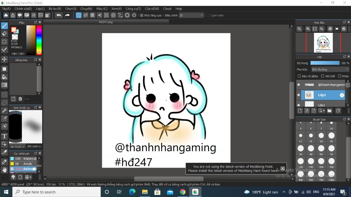Create a new layer in the Lớp panel

pyautogui.click(x=300, y=110)
